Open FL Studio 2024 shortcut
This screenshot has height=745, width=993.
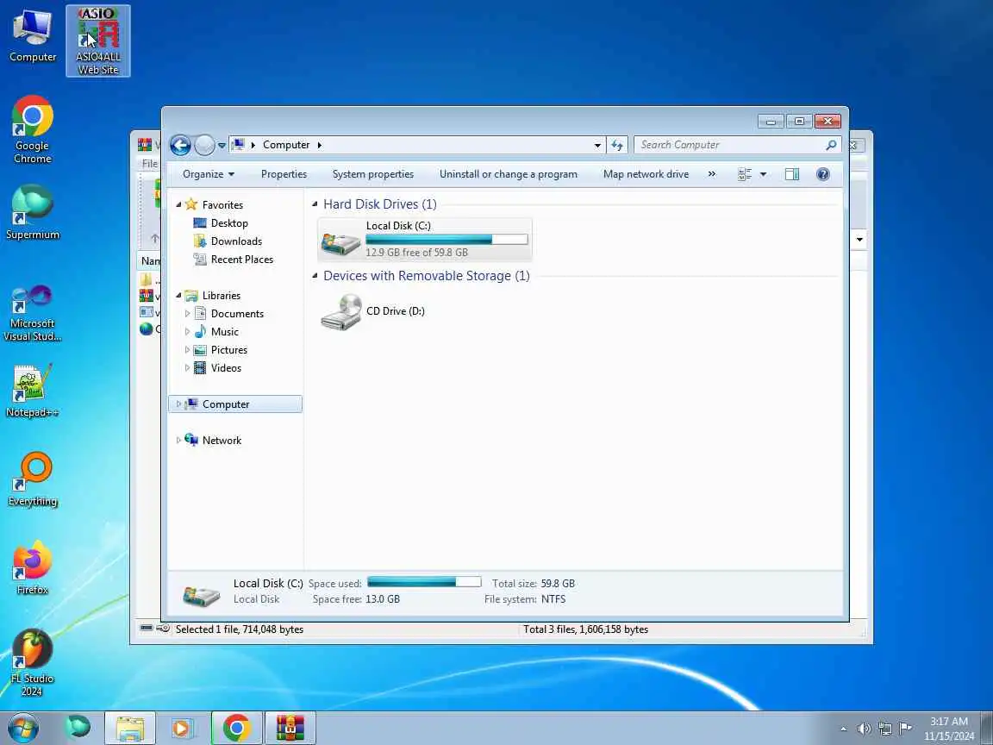pos(32,662)
